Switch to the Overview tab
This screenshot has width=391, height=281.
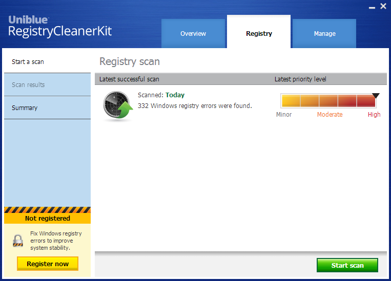click(x=193, y=33)
